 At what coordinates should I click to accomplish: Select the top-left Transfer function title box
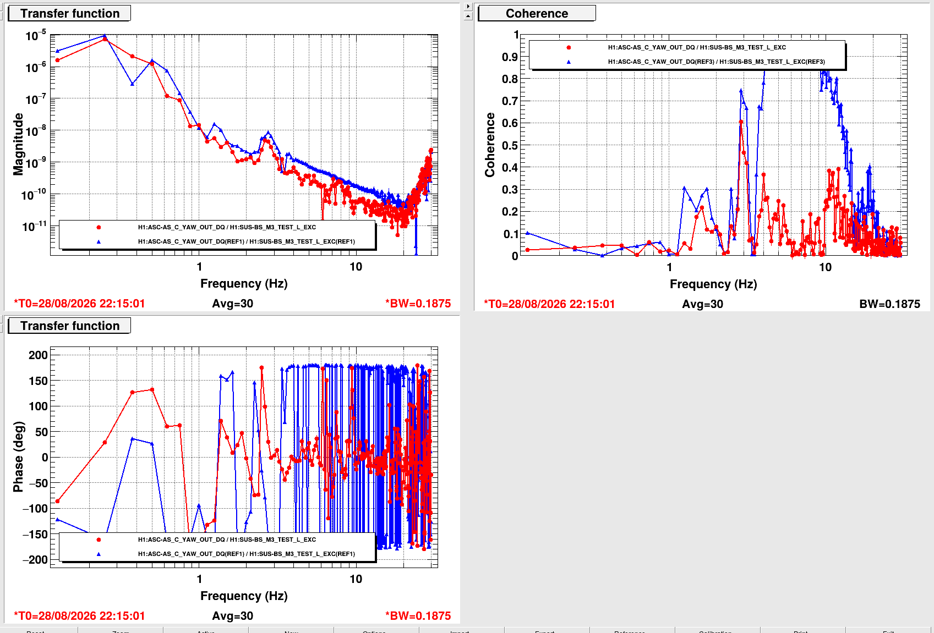coord(69,13)
